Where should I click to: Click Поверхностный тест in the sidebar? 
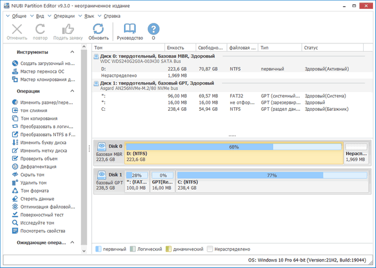[x=42, y=215]
